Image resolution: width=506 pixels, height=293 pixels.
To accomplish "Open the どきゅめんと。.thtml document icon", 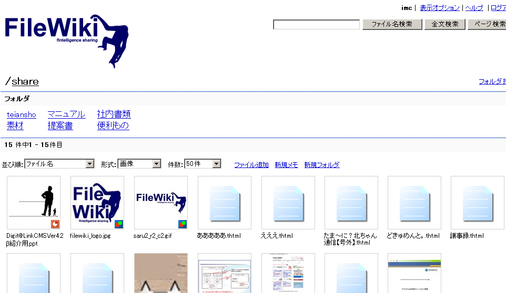I will (414, 203).
